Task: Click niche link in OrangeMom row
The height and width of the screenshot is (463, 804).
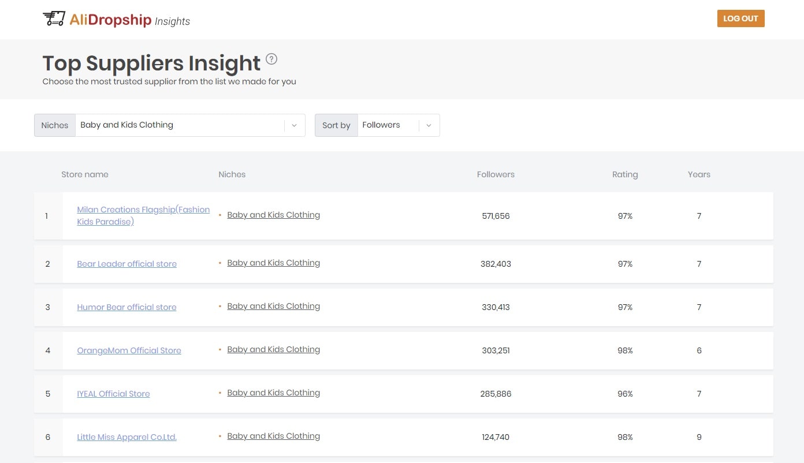Action: (x=273, y=349)
